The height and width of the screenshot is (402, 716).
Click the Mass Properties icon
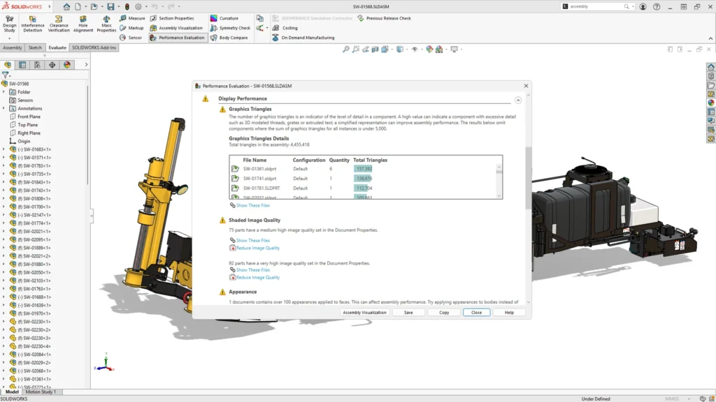coord(106,24)
